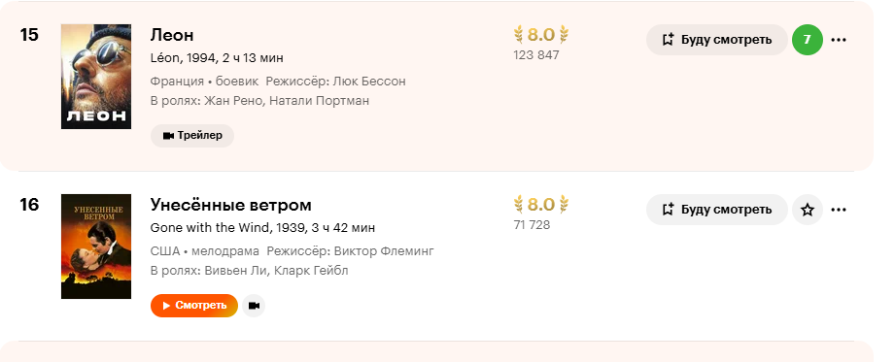
Task: Click the 8.0 rating of Леон
Action: [x=541, y=35]
